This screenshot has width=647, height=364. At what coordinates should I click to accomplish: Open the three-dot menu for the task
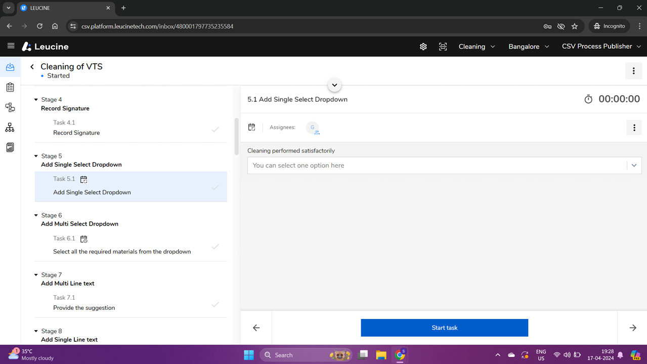634,128
